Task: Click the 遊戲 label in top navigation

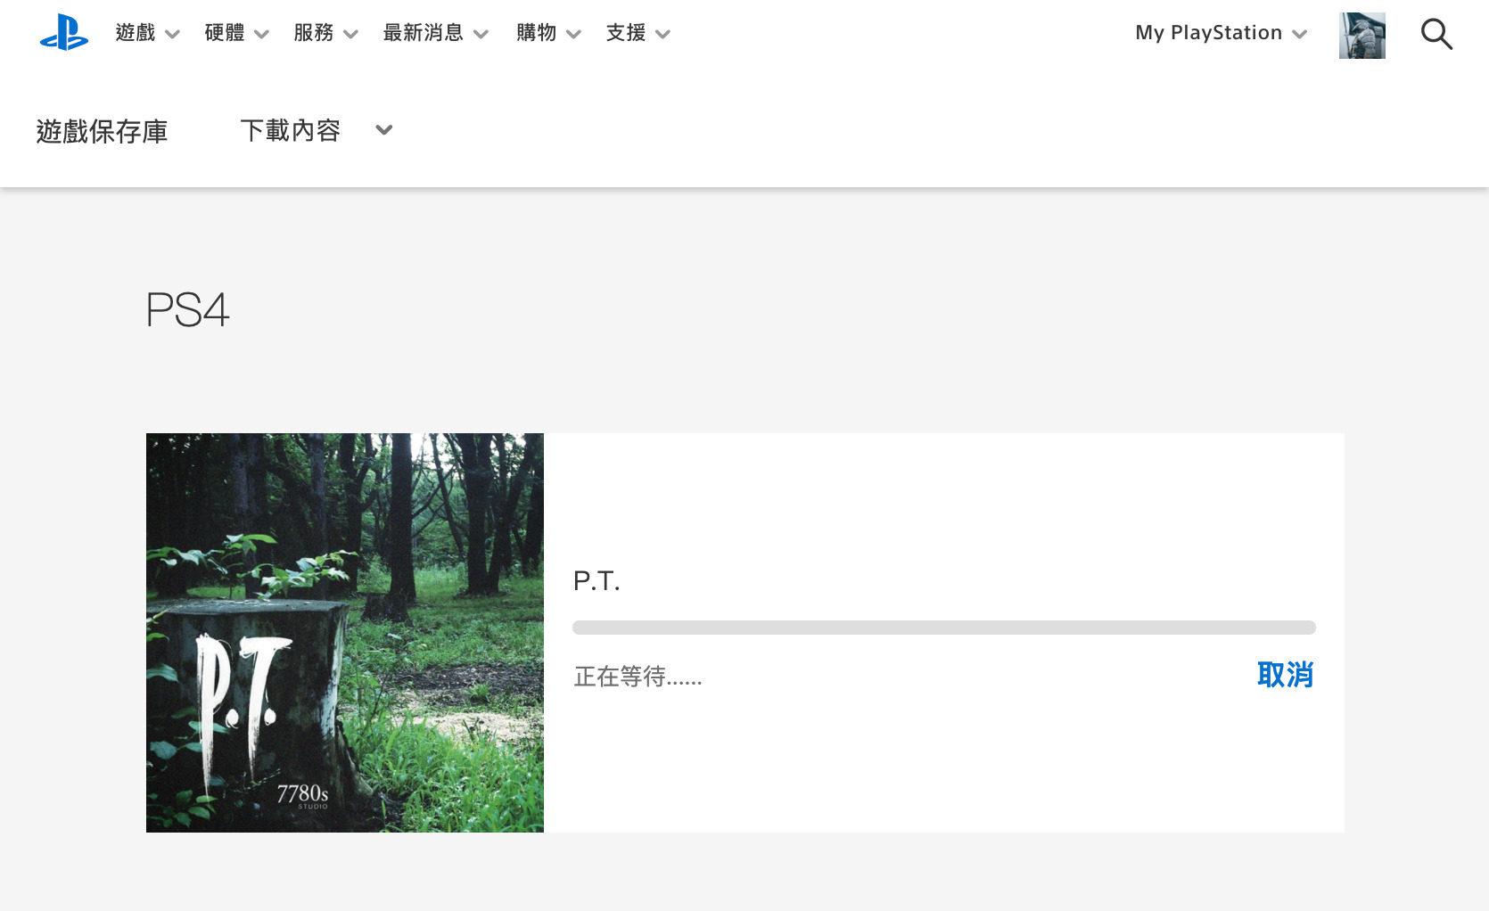Action: [x=136, y=33]
